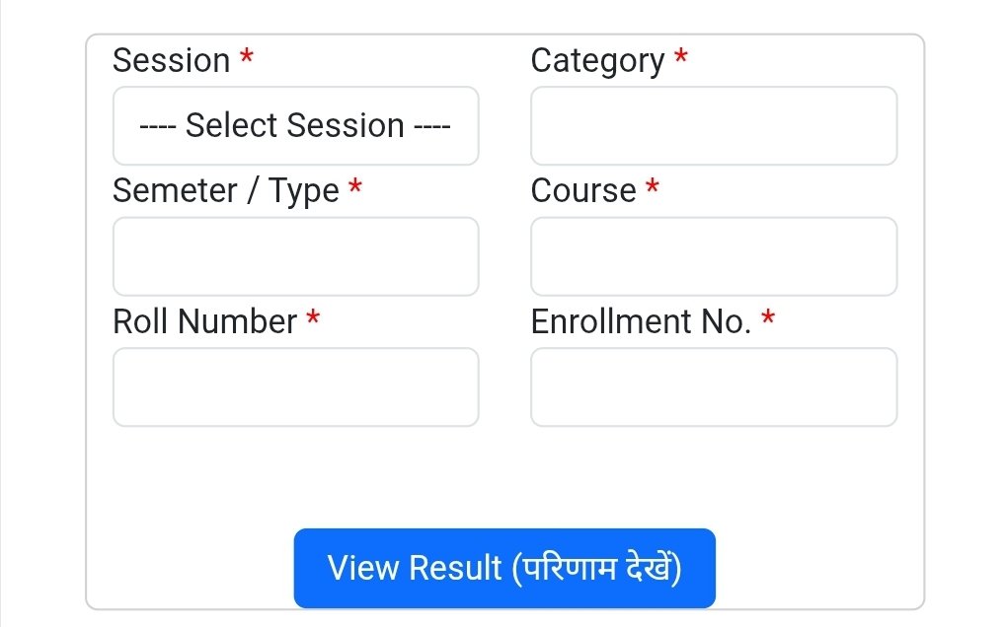Click the Enrollment No. label text
Image resolution: width=1004 pixels, height=627 pixels.
pos(641,321)
